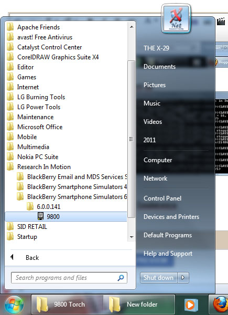Expand BlackBerry Email and MDS Services folder
Screen dimensions: 228x315
tap(20, 176)
